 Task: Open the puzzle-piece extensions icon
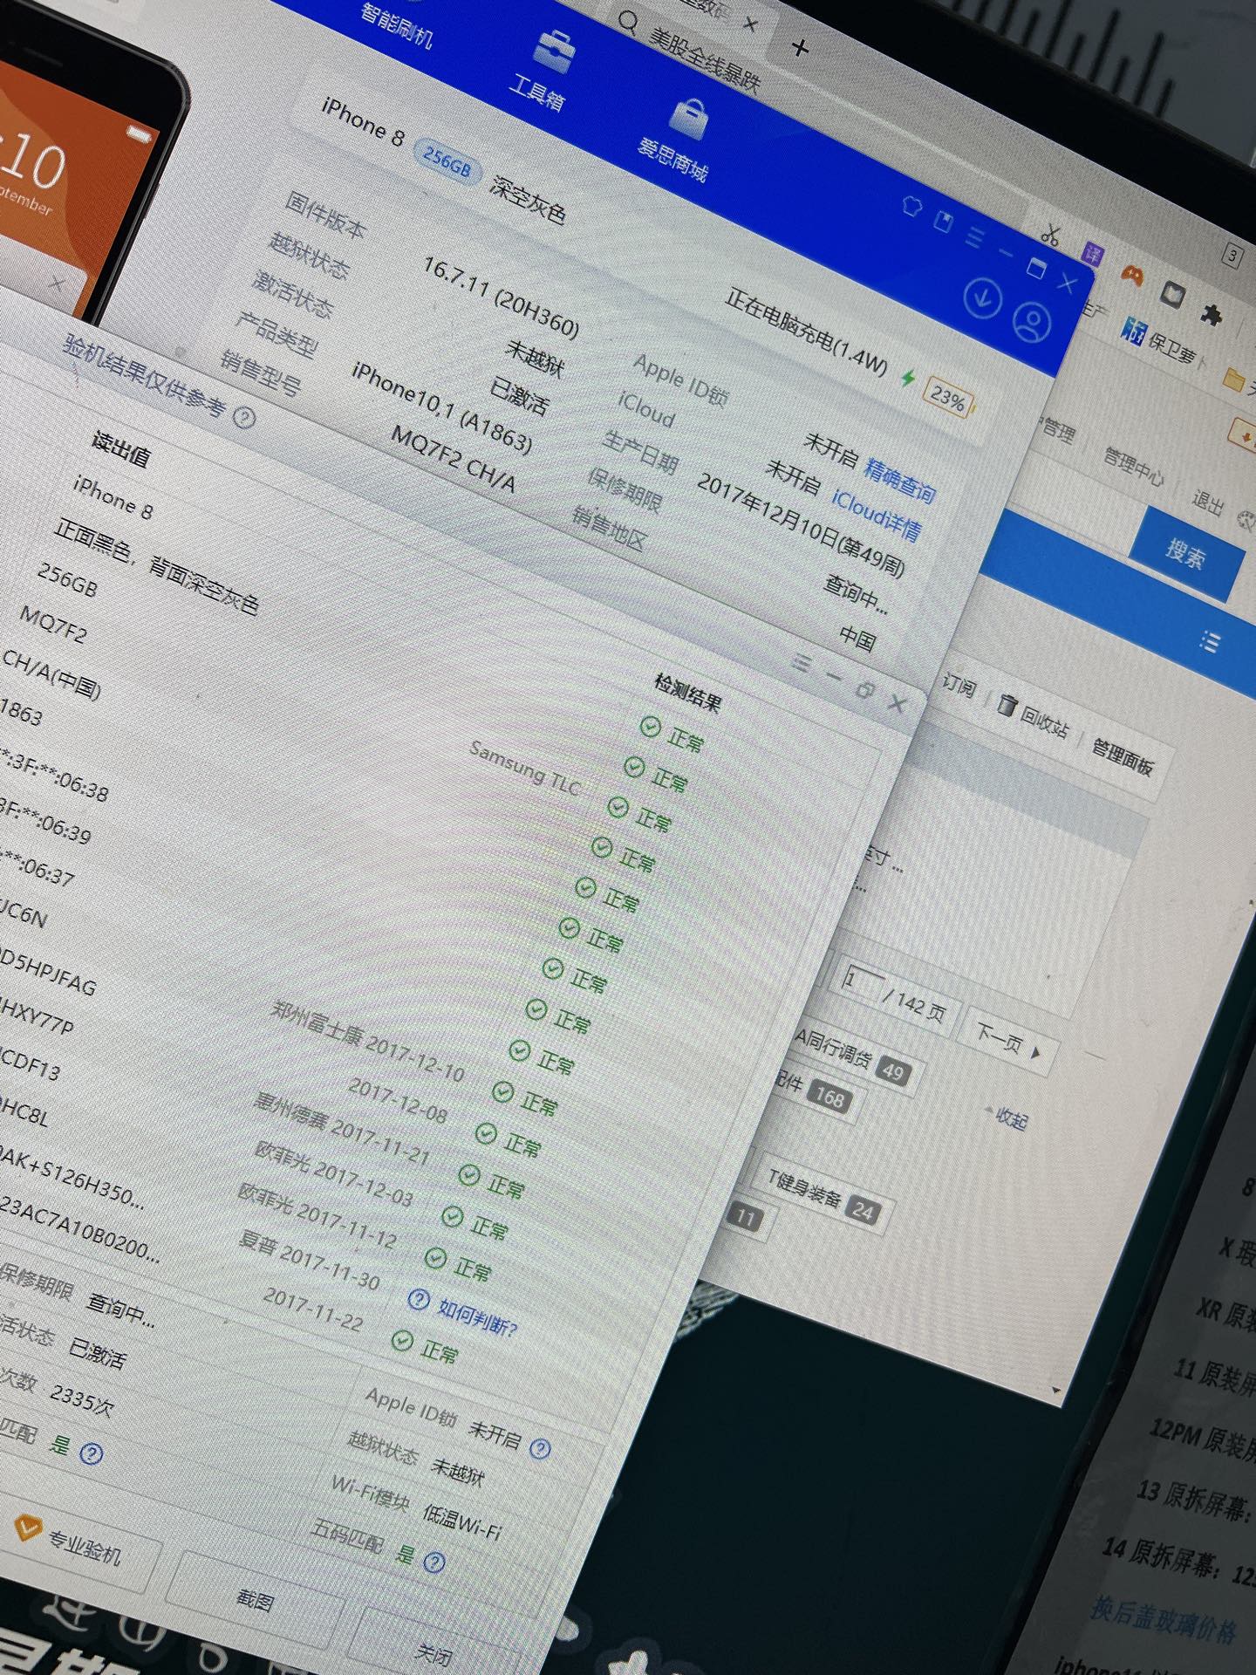pos(1211,315)
